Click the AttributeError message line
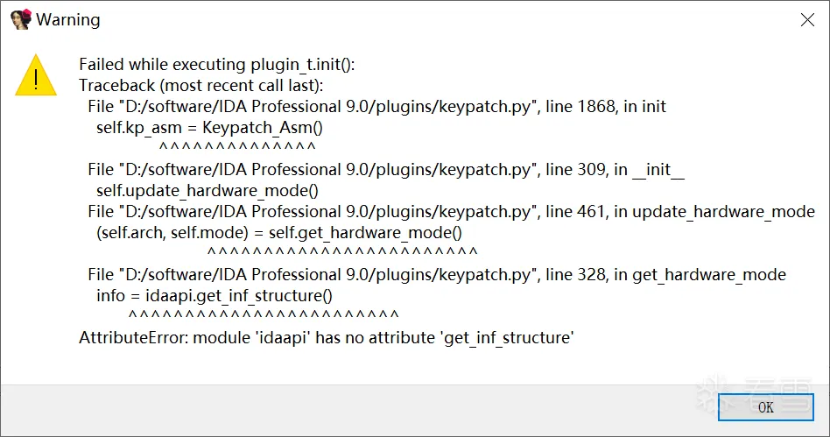This screenshot has height=437, width=830. [327, 337]
